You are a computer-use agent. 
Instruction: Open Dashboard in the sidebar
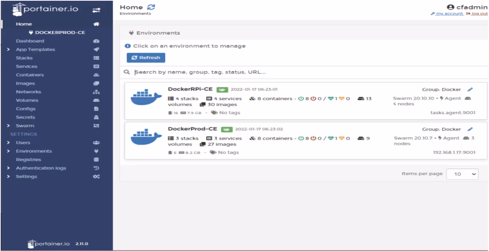click(x=30, y=41)
